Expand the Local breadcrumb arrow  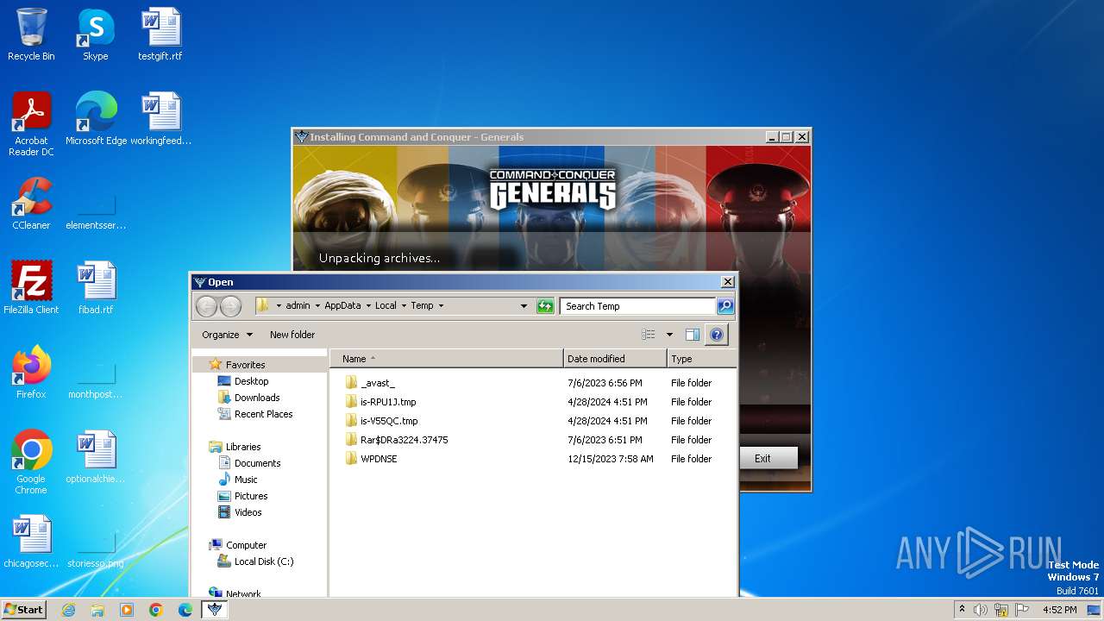tap(403, 306)
